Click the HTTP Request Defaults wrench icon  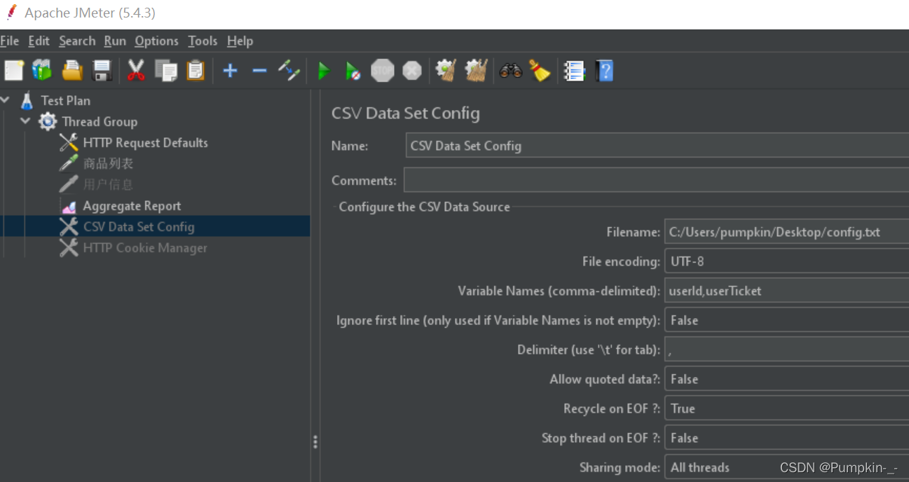(69, 142)
